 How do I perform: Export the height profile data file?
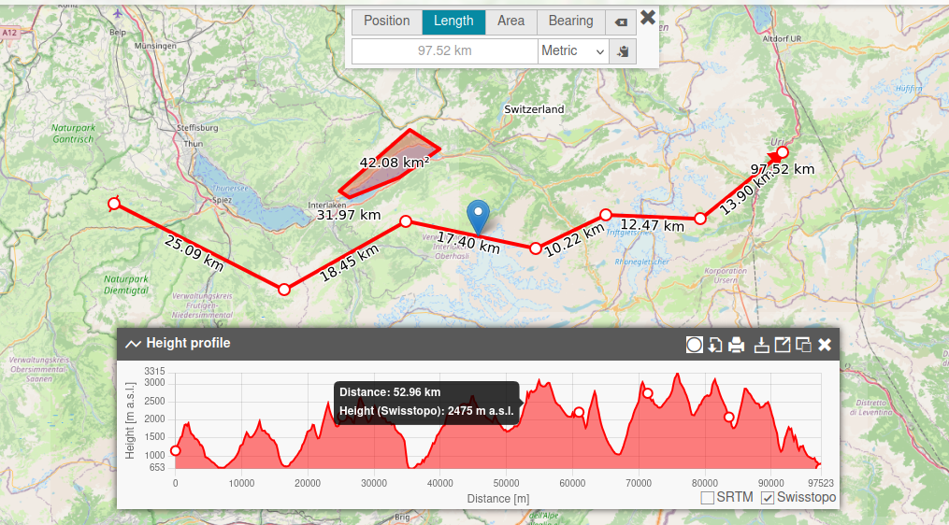click(715, 345)
